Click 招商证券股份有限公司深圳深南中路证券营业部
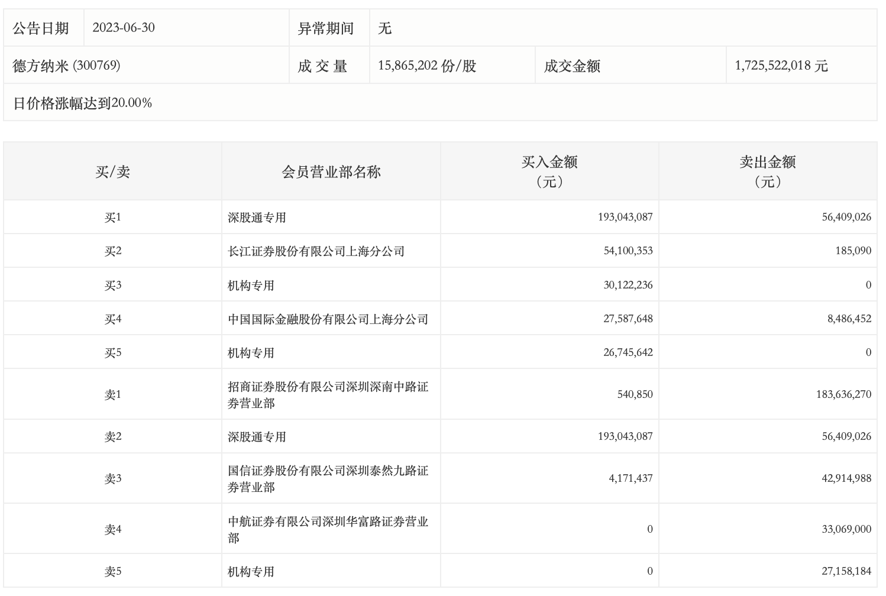The height and width of the screenshot is (596, 886). coord(328,395)
